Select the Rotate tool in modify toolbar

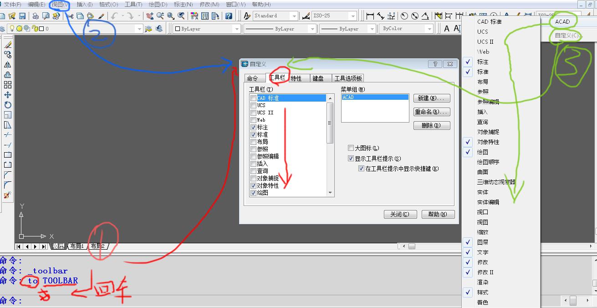coord(7,105)
